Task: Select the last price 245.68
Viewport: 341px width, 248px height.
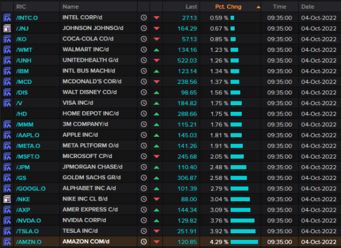Action: (187, 156)
